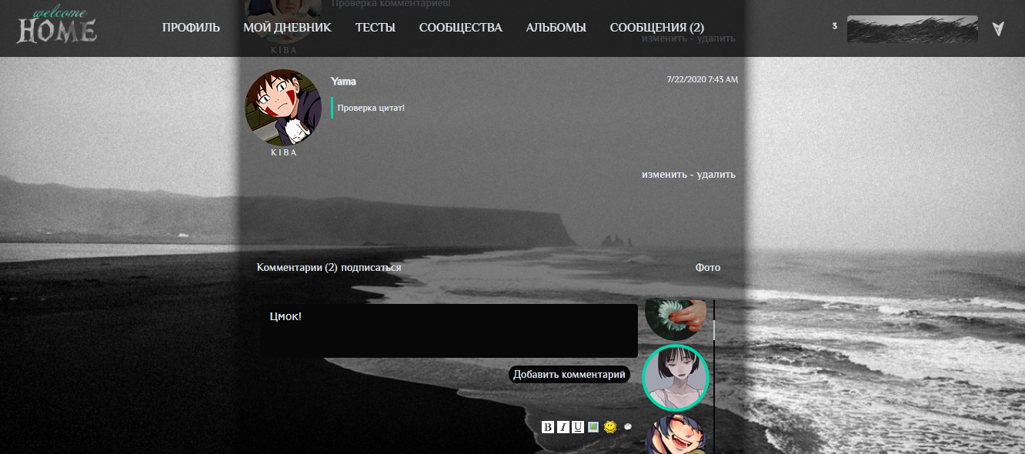The height and width of the screenshot is (454, 1025).
Task: Click the small white icon after the smiley
Action: (x=628, y=426)
